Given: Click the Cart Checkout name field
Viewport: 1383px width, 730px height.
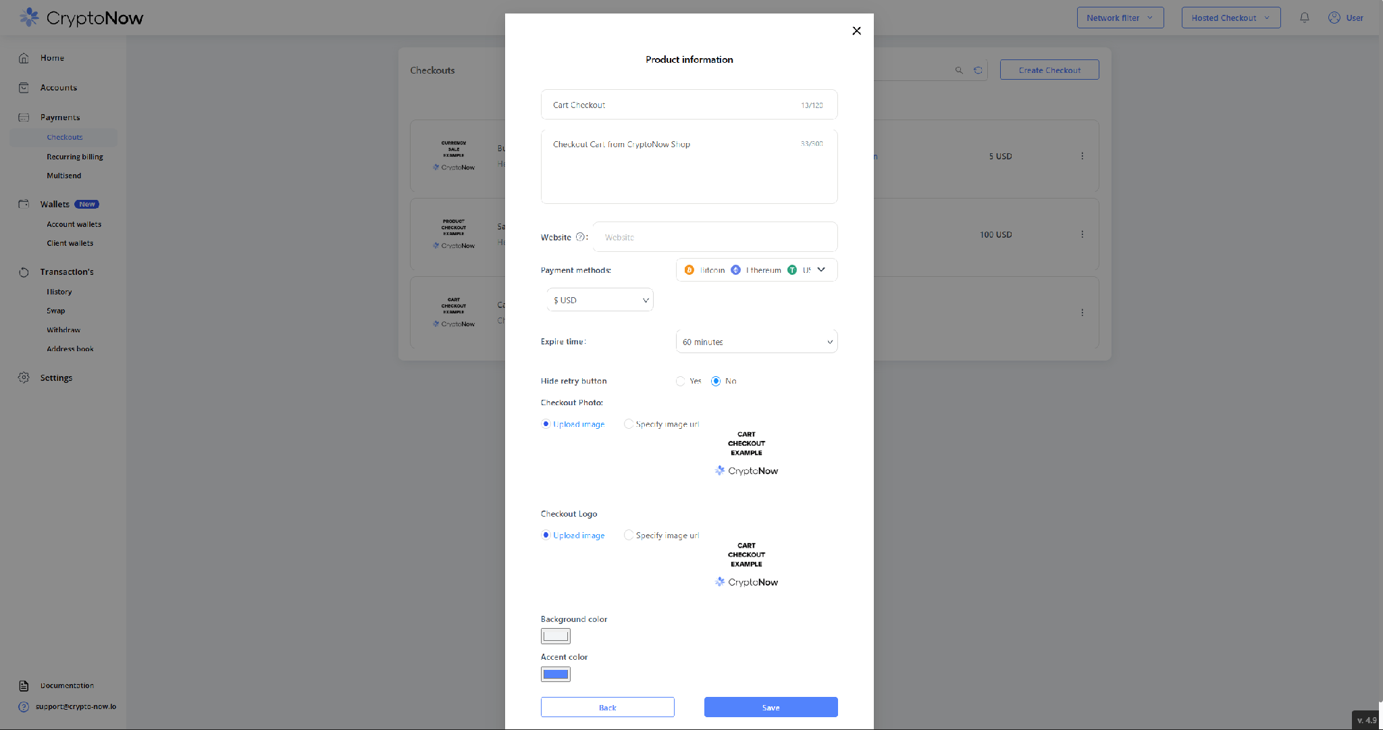Looking at the screenshot, I should pyautogui.click(x=689, y=105).
